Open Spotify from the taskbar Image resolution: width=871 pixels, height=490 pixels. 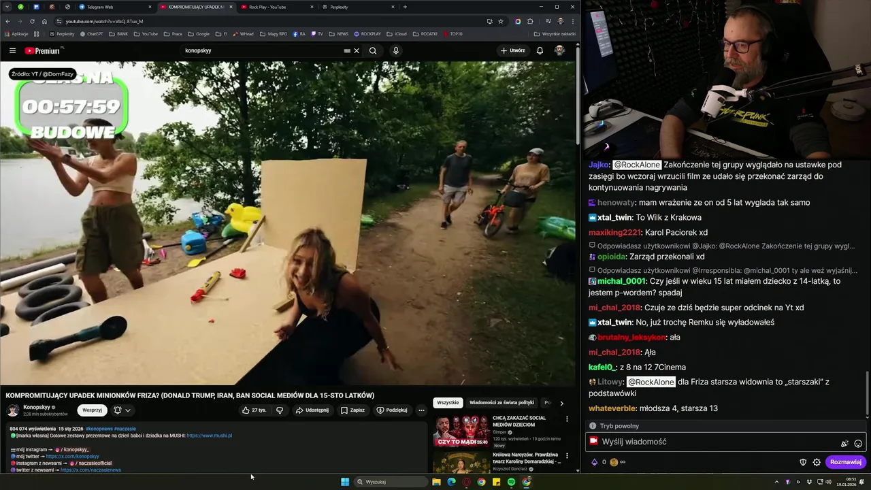tap(511, 482)
